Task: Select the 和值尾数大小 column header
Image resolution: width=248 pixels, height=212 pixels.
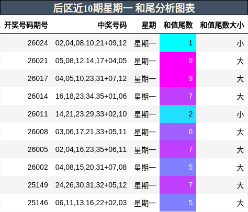Action: tap(222, 25)
